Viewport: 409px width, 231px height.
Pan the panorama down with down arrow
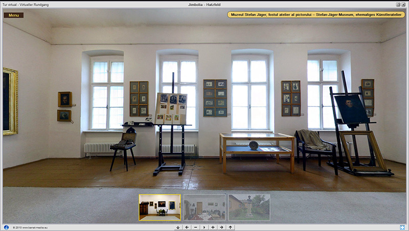point(178,227)
